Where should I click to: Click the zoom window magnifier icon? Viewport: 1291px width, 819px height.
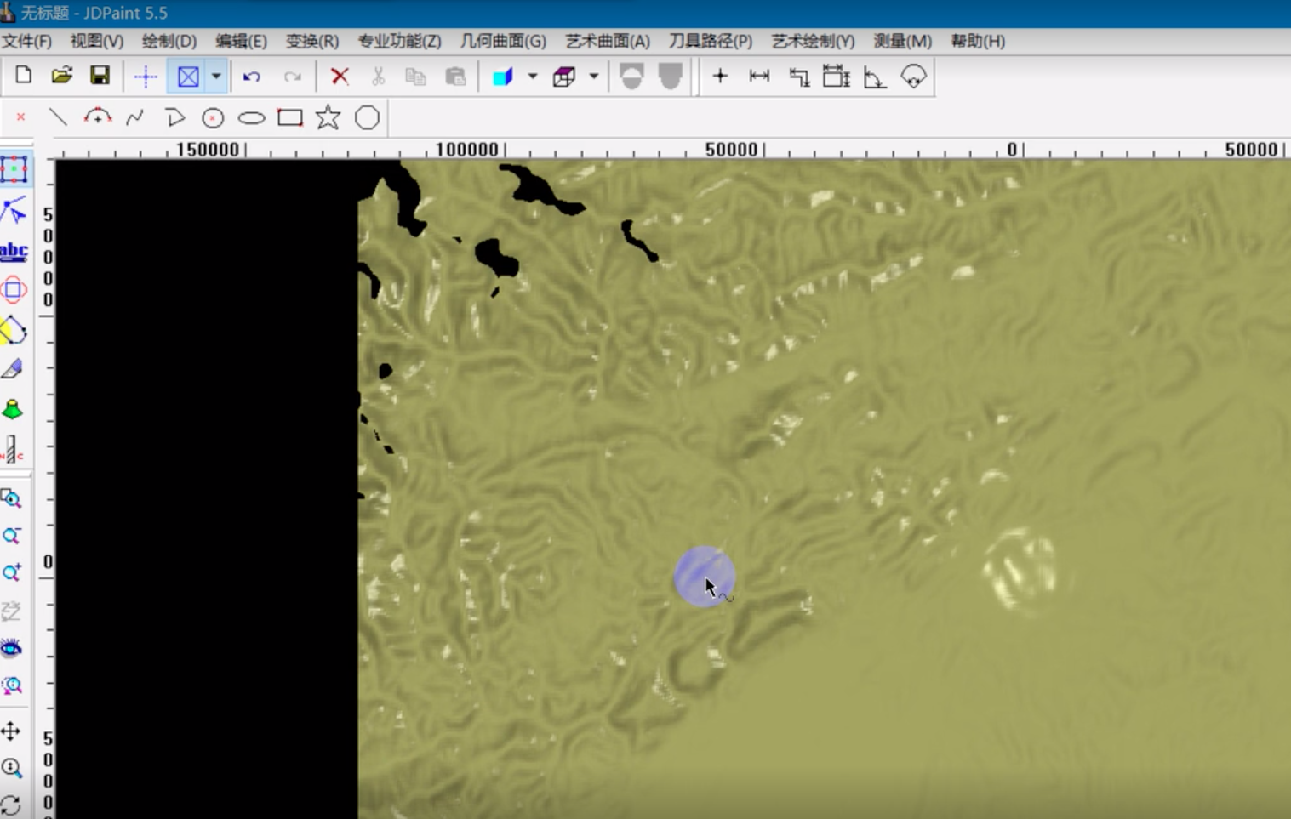pyautogui.click(x=11, y=498)
